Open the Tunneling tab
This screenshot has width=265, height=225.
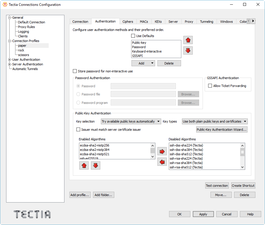click(206, 21)
